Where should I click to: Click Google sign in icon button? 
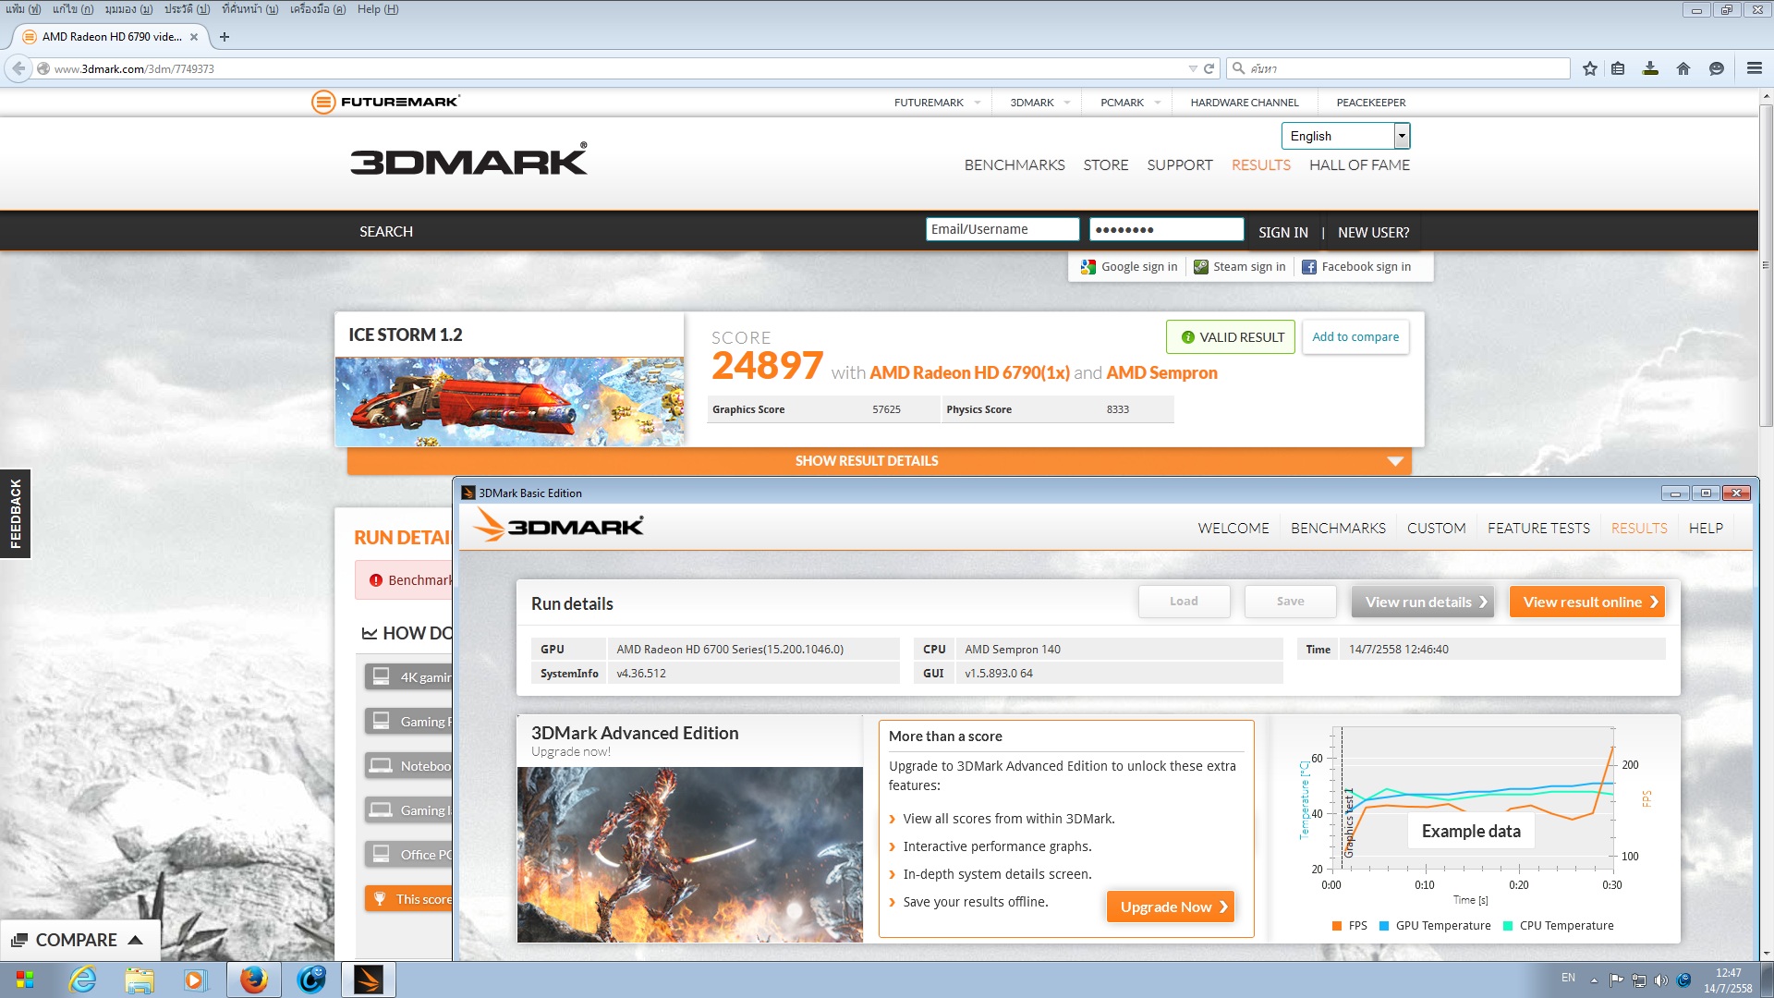[x=1129, y=267]
